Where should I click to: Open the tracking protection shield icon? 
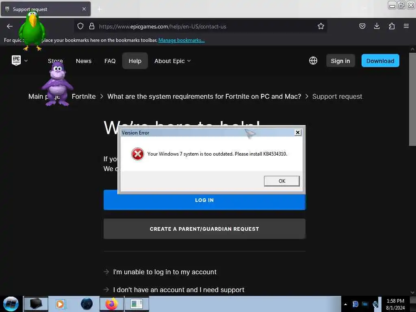point(80,26)
